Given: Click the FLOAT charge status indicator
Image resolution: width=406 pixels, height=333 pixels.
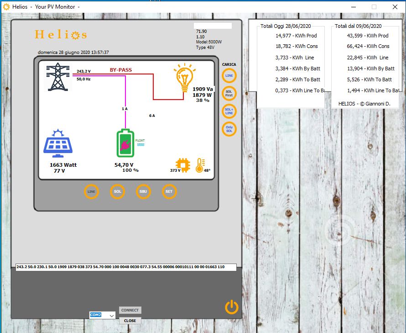Looking at the screenshot, I should (x=140, y=143).
